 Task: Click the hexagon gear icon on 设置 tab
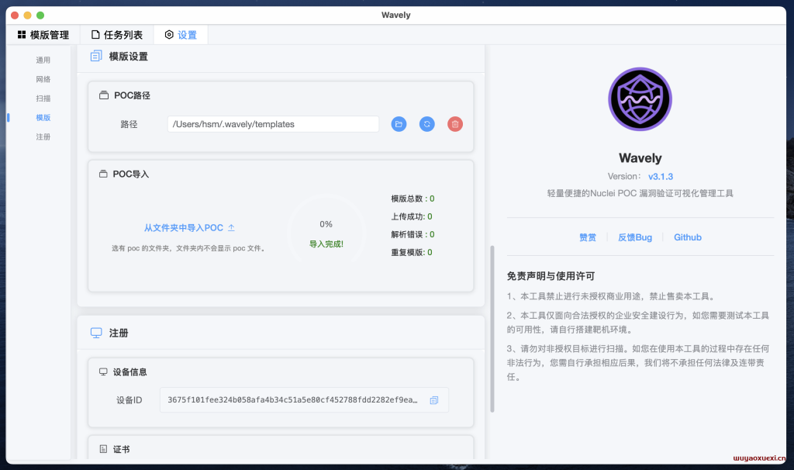click(169, 34)
